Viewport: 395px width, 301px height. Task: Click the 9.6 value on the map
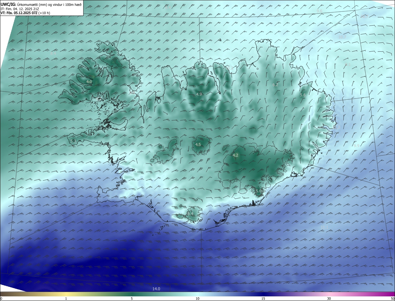(319, 11)
